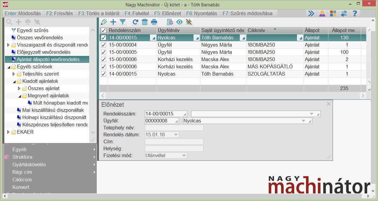Screen dimensions: 378x201
Task: Click the blue question mark help icon
Action: (x=355, y=14)
